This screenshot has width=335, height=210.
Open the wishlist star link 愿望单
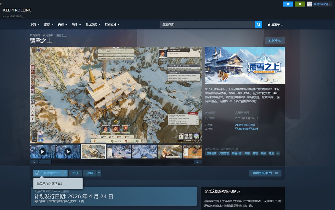[275, 25]
